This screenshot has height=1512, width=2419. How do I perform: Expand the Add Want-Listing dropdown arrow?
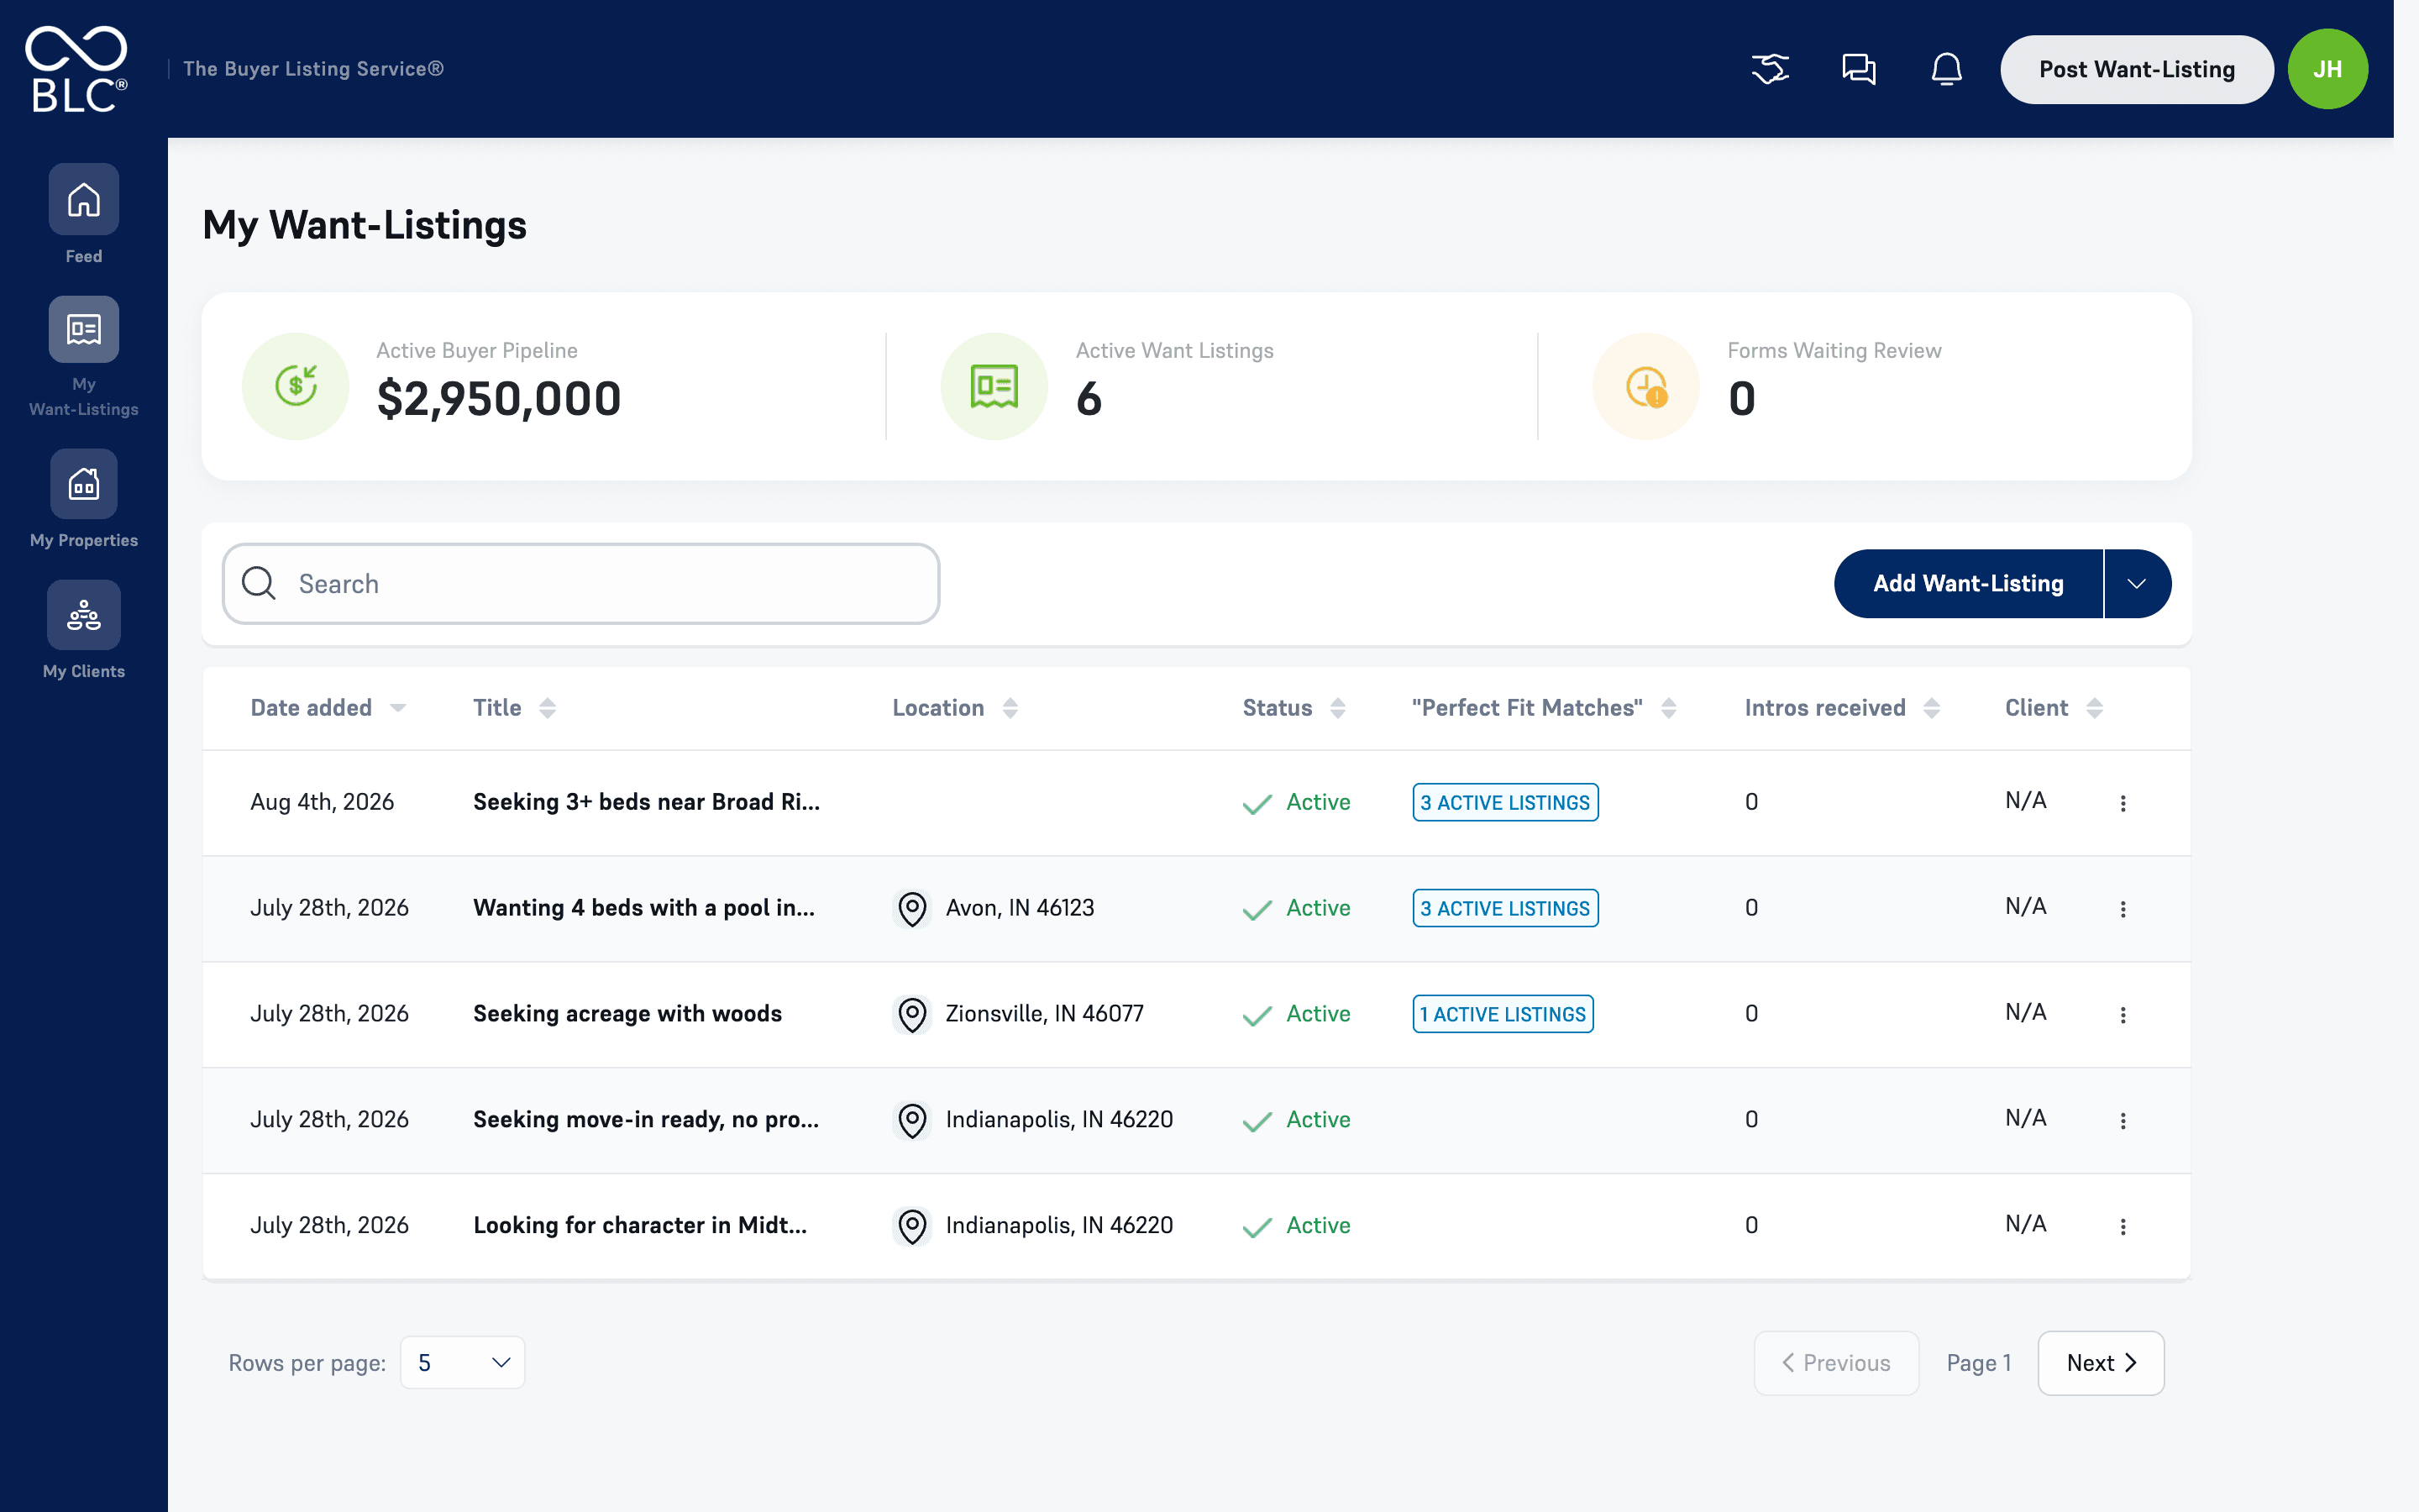2137,583
